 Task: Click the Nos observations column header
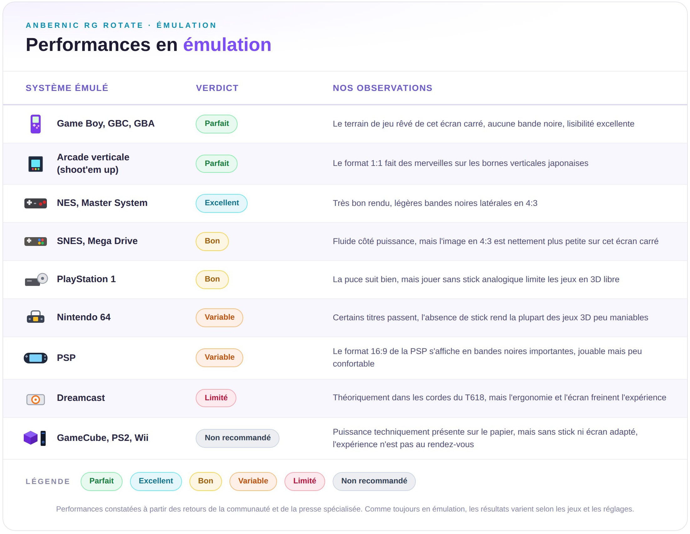[x=382, y=88]
